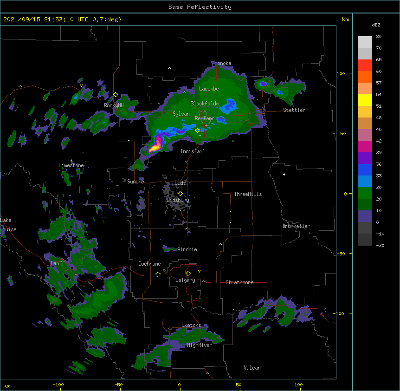Click the HighRiver label
The image size is (400, 391).
click(x=200, y=345)
